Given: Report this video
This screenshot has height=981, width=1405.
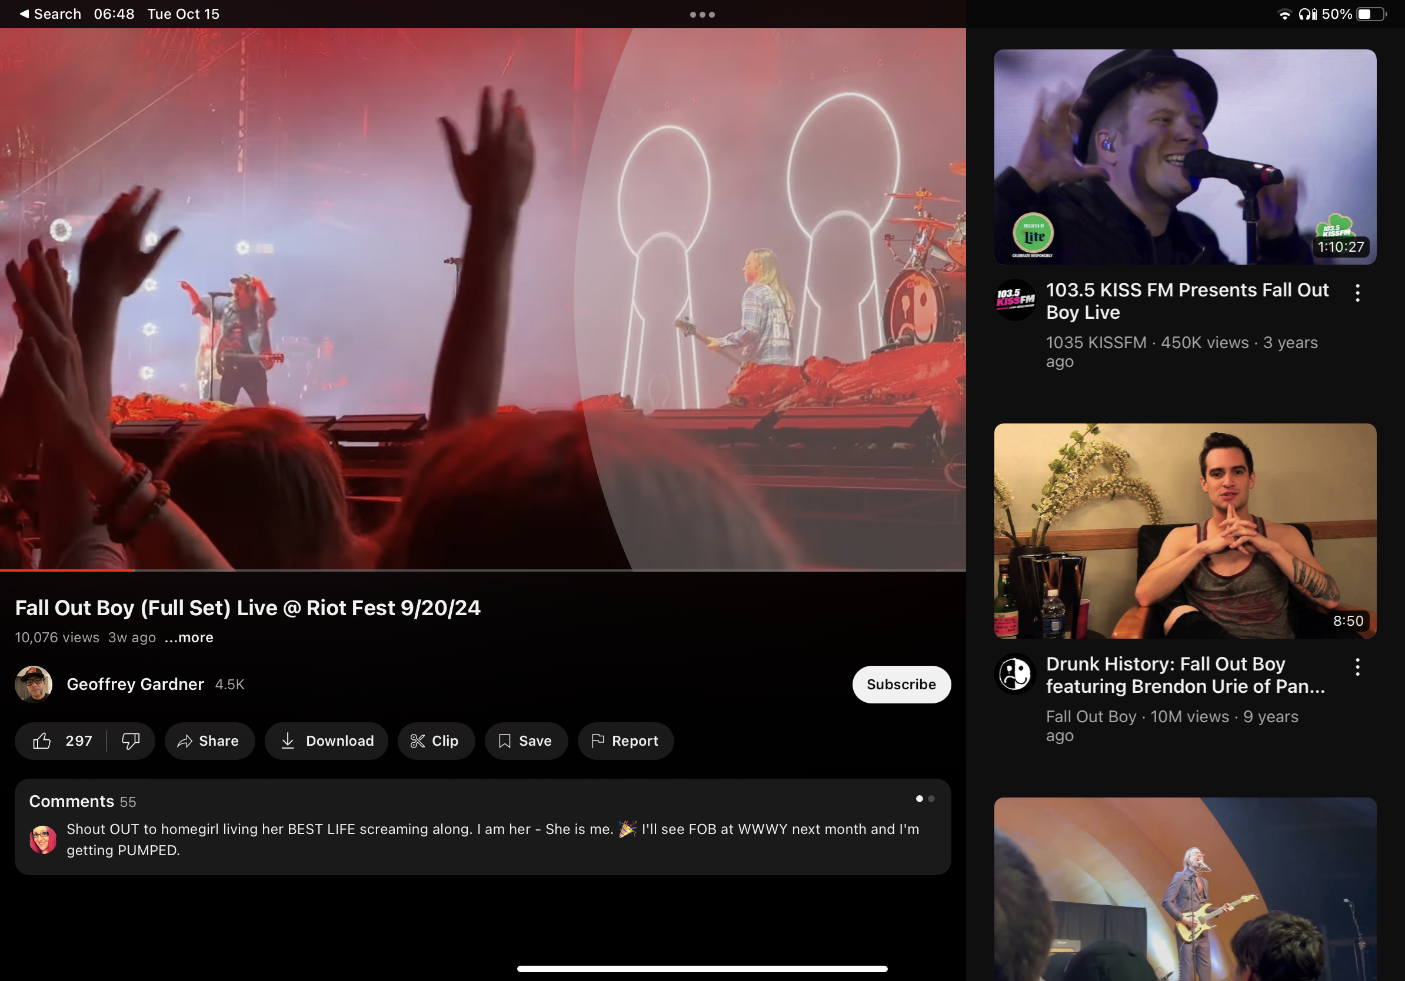Looking at the screenshot, I should pyautogui.click(x=625, y=740).
